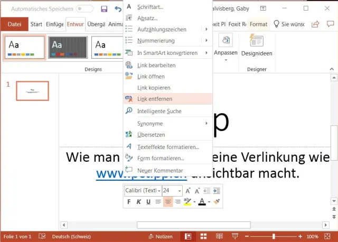The height and width of the screenshot is (242, 338).
Task: Toggle italic (K) in mini toolbar
Action: pyautogui.click(x=139, y=202)
